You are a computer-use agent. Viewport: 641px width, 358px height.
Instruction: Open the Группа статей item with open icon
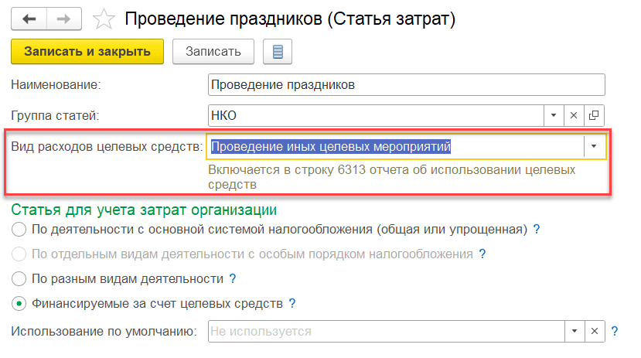point(594,115)
